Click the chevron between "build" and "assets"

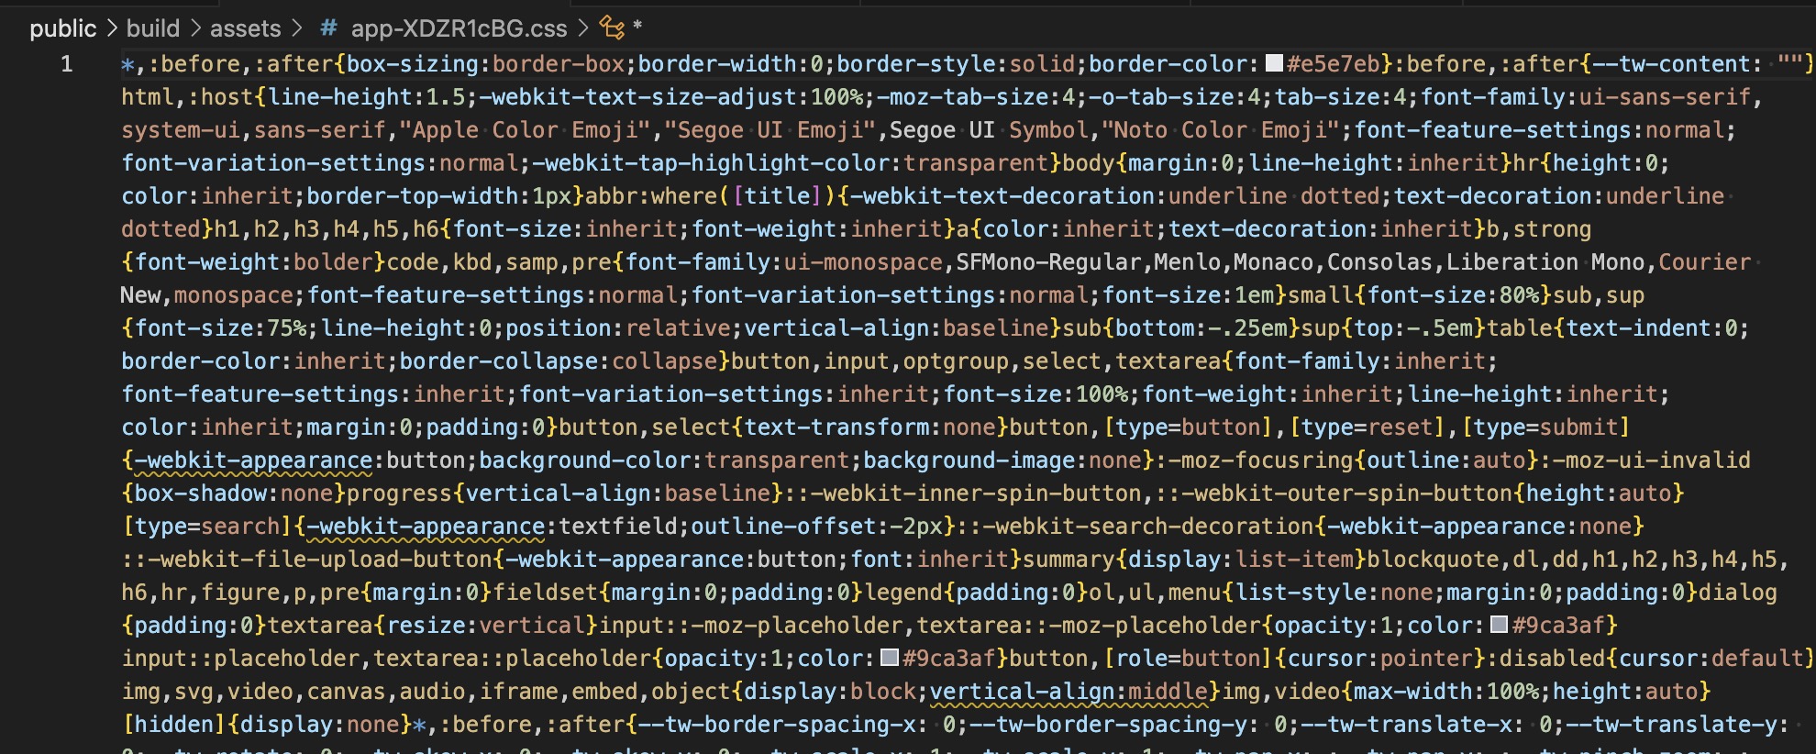(195, 28)
